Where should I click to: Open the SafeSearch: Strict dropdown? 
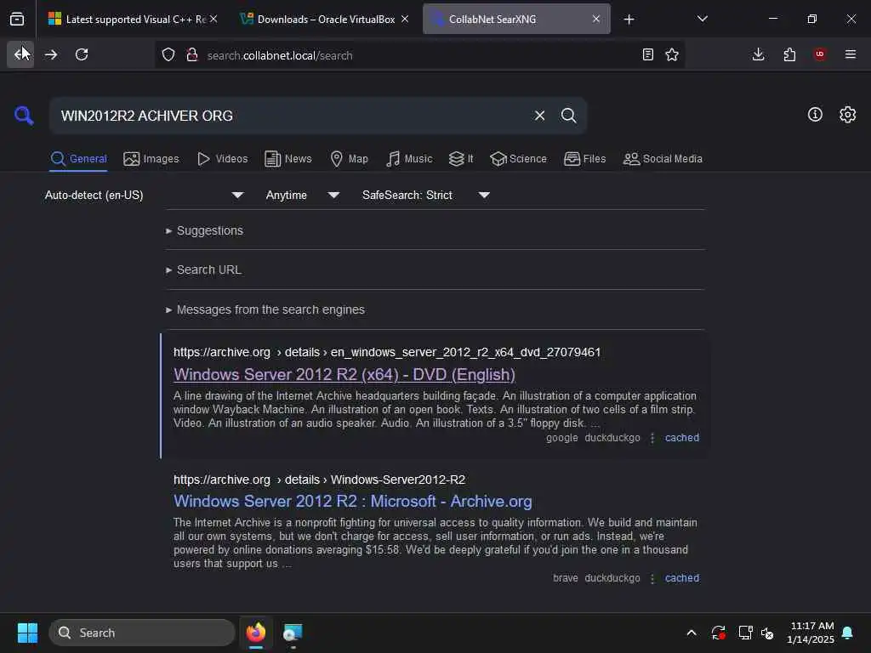pyautogui.click(x=426, y=195)
